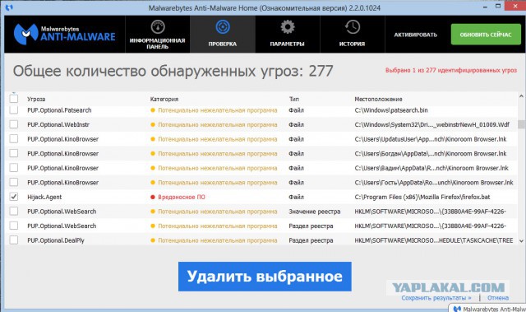Check KinoBrowser row for UpdatusUser
Image resolution: width=526 pixels, height=312 pixels.
[14, 138]
